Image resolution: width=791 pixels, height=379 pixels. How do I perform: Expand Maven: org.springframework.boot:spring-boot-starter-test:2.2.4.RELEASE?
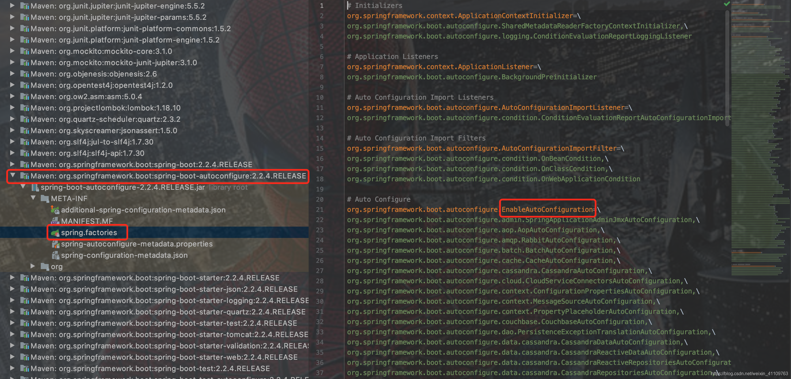tap(12, 323)
